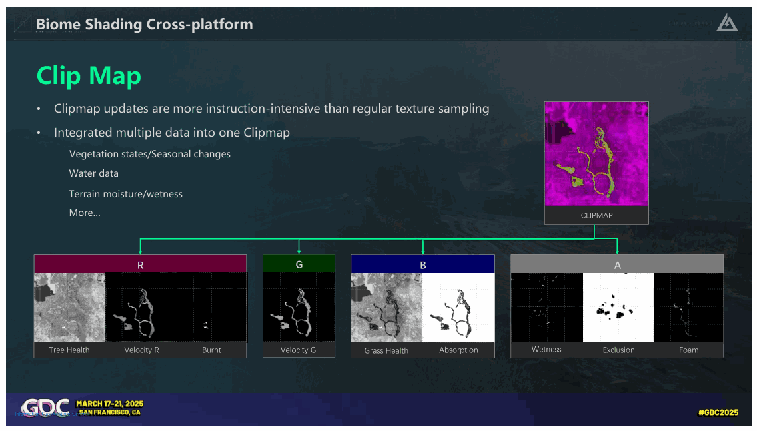Click the Tree Health texture thumbnail

[x=69, y=308]
